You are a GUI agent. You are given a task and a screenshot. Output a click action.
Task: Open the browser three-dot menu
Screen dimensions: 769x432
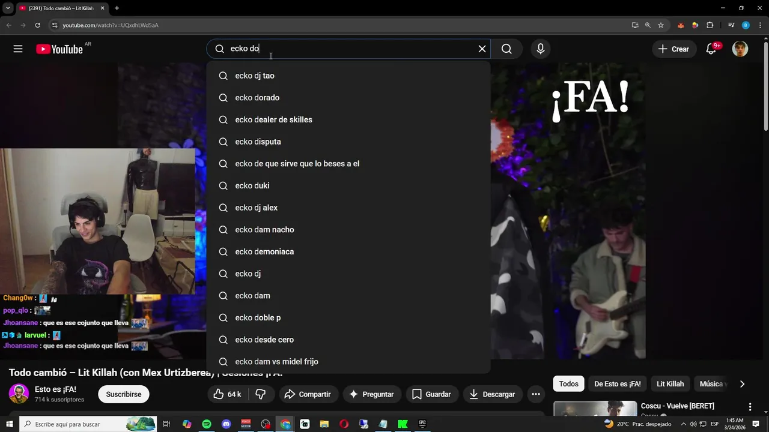click(760, 25)
